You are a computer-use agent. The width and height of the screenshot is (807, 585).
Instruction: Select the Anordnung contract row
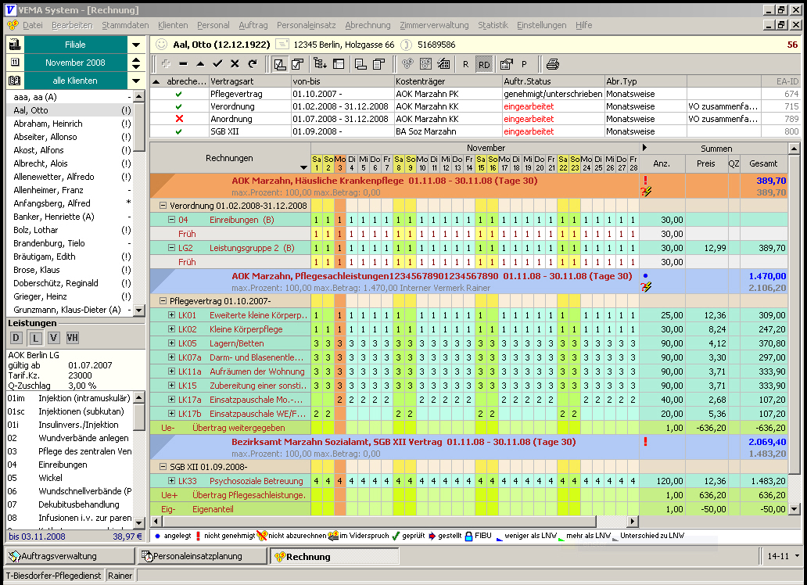232,119
